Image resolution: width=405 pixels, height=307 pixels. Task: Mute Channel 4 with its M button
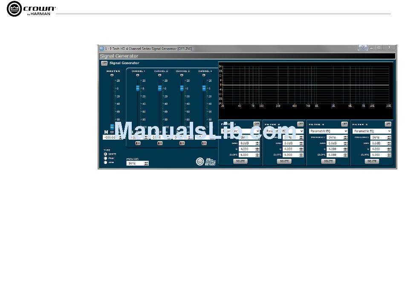tap(204, 143)
